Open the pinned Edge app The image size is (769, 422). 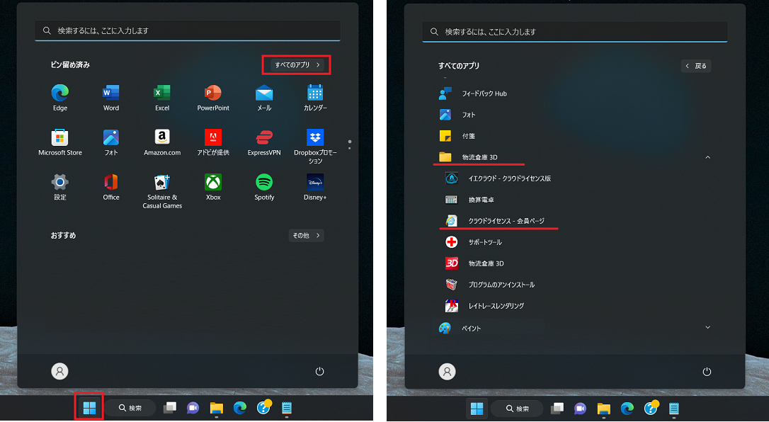59,98
